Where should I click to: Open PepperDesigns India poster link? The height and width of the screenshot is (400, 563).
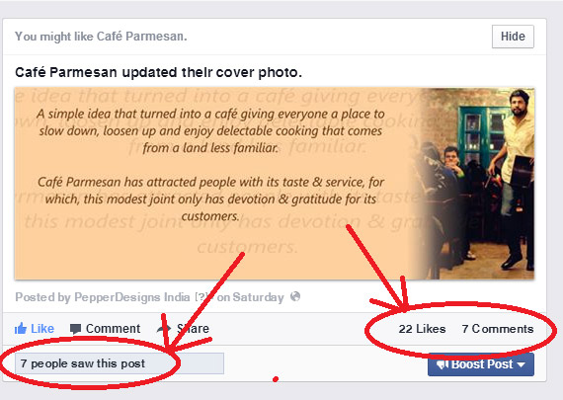131,297
